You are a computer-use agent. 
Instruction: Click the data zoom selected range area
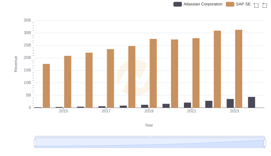[150, 143]
